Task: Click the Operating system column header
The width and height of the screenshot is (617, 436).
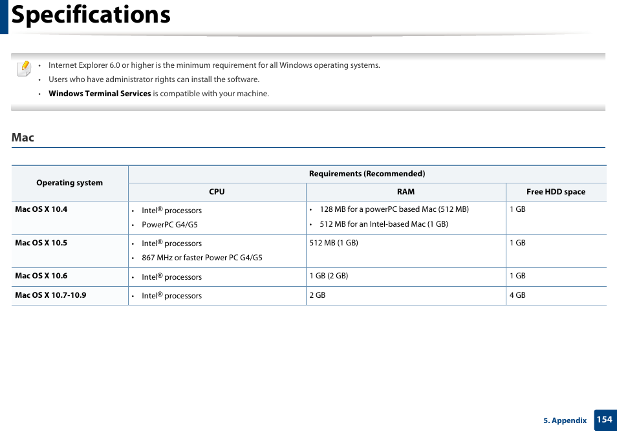Action: coord(70,183)
